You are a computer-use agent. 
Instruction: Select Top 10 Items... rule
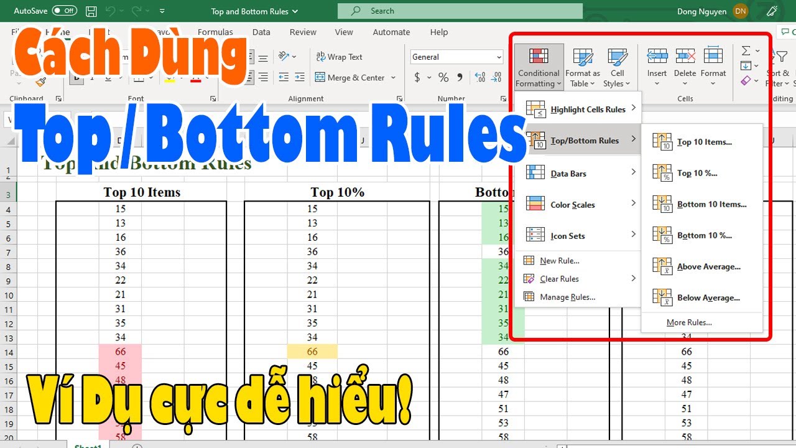coord(701,142)
